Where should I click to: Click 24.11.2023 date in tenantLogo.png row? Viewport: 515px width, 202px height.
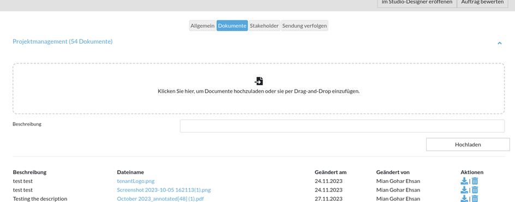pyautogui.click(x=328, y=181)
